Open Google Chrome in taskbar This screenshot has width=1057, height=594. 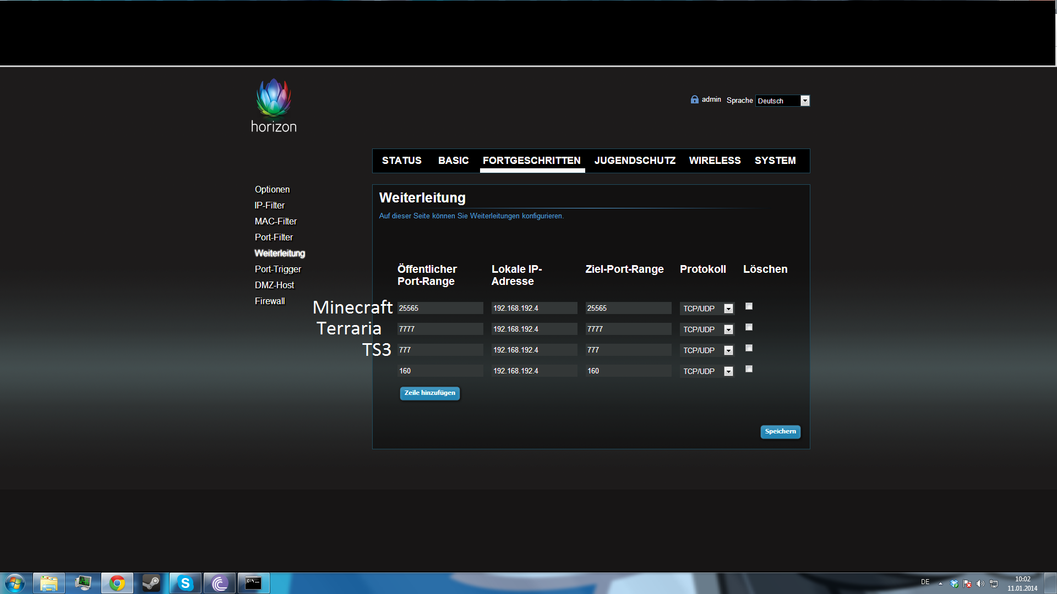(x=117, y=583)
